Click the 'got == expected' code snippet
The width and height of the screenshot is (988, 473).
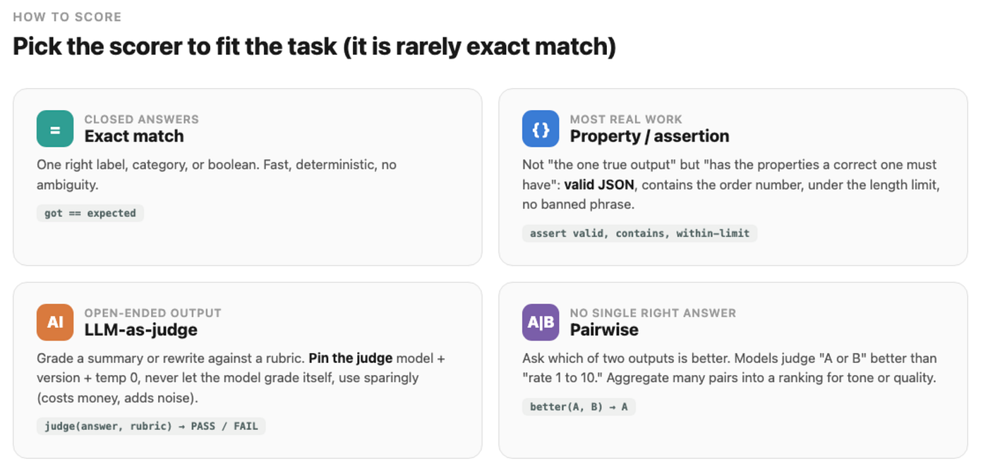[90, 213]
